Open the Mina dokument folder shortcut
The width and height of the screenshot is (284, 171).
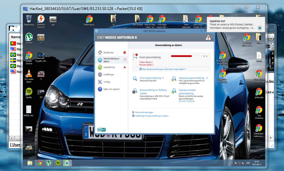186,22
